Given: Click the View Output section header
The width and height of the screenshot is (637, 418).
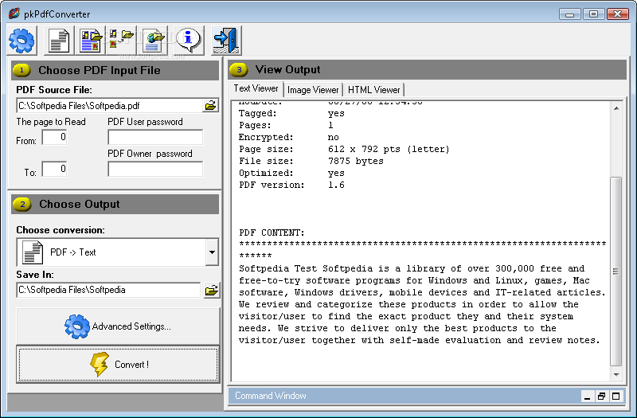Looking at the screenshot, I should 428,70.
